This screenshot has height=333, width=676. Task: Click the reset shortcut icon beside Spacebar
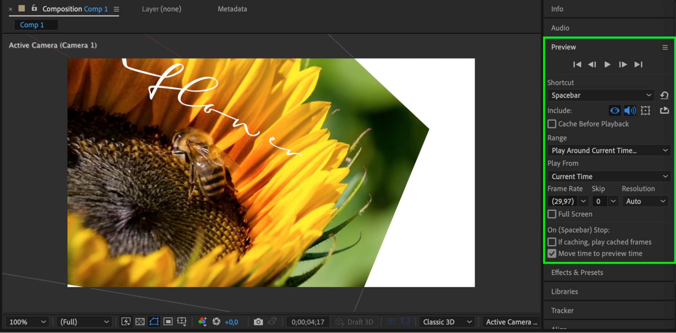pyautogui.click(x=664, y=95)
